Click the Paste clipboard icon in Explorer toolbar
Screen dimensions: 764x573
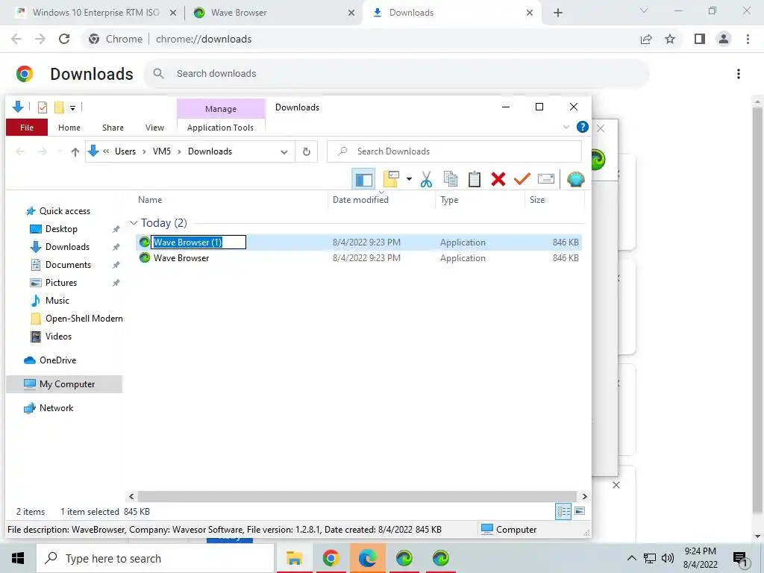click(x=474, y=179)
